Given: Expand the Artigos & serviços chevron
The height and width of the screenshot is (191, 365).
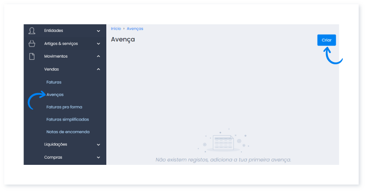Looking at the screenshot, I should [98, 44].
